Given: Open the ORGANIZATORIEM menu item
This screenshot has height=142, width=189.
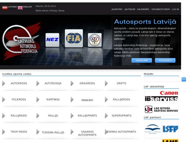Looking at the screenshot, I should (x=161, y=9).
